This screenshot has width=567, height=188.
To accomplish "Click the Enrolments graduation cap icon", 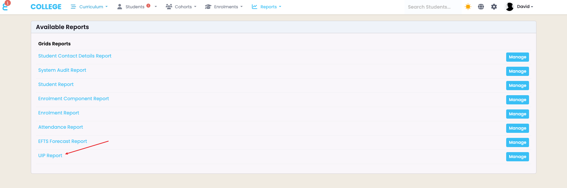I will [x=208, y=7].
